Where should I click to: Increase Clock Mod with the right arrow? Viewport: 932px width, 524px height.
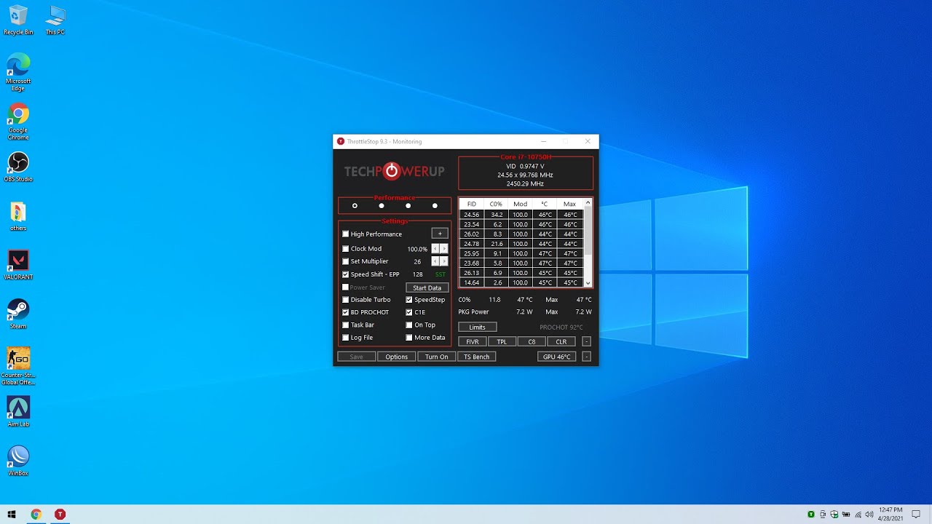444,249
